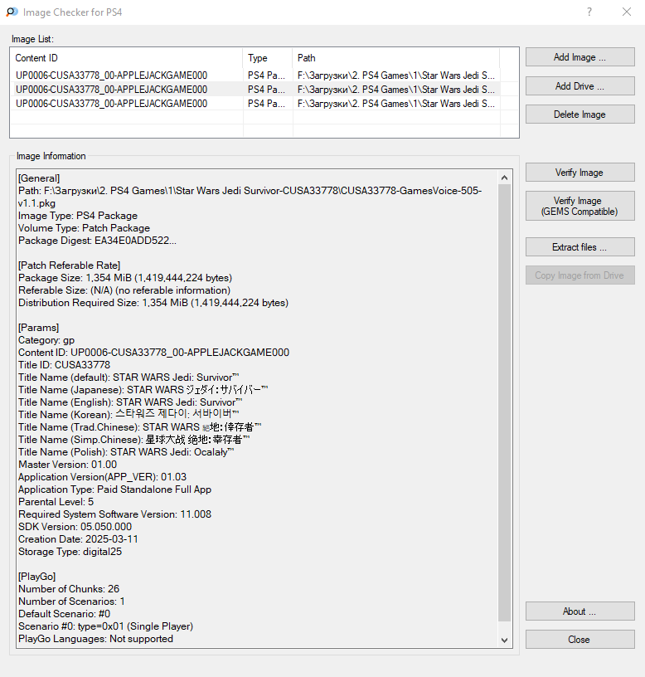645x677 pixels.
Task: Click the [Params] section heading
Action: (38, 328)
